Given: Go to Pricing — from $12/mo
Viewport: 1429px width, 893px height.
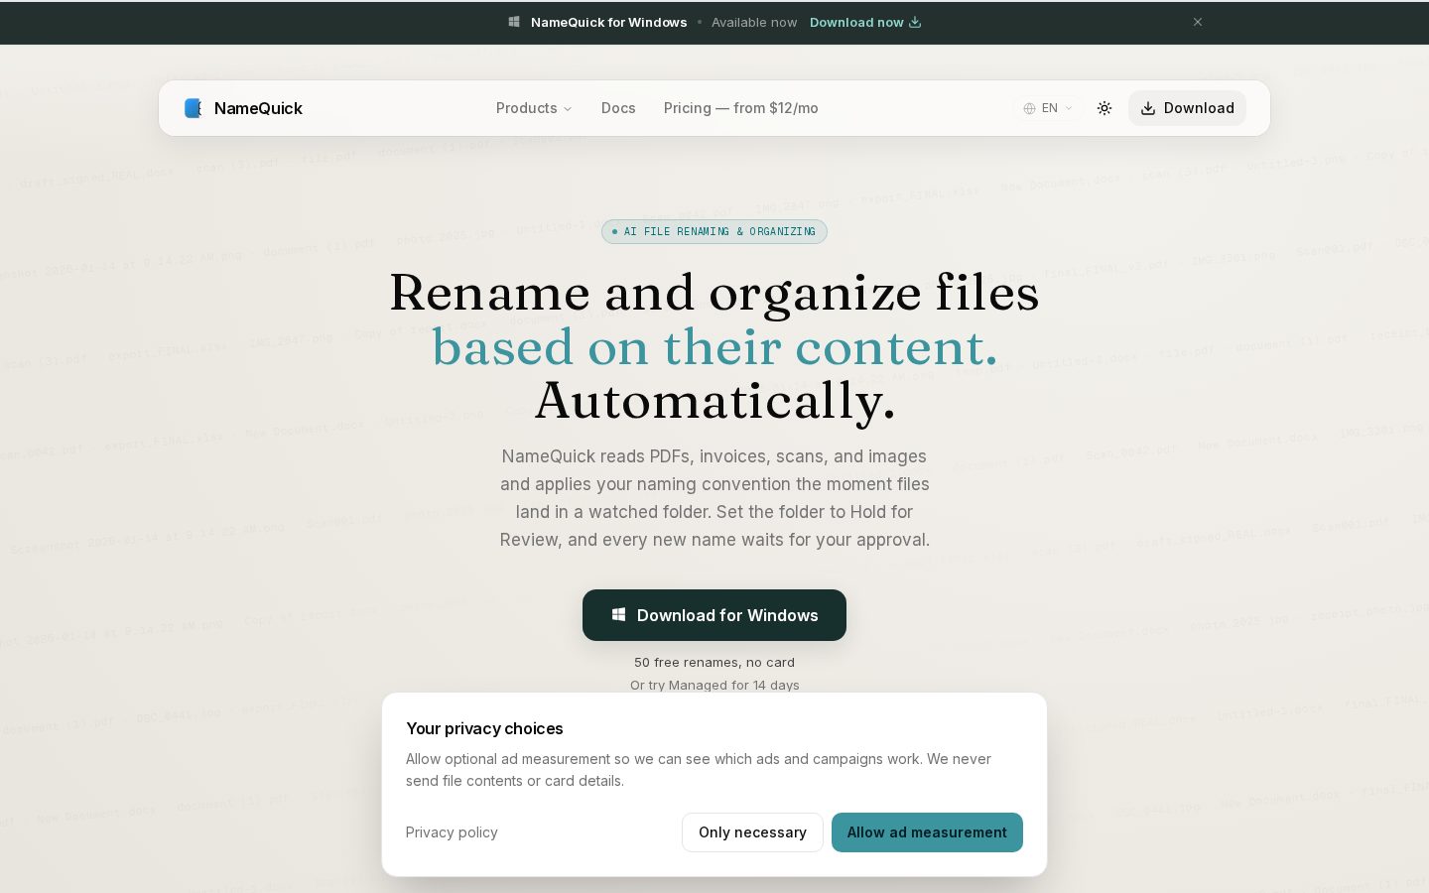Looking at the screenshot, I should click(x=741, y=108).
